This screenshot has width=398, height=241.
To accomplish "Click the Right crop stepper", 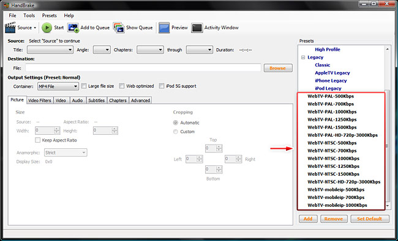I will pyautogui.click(x=233, y=159).
